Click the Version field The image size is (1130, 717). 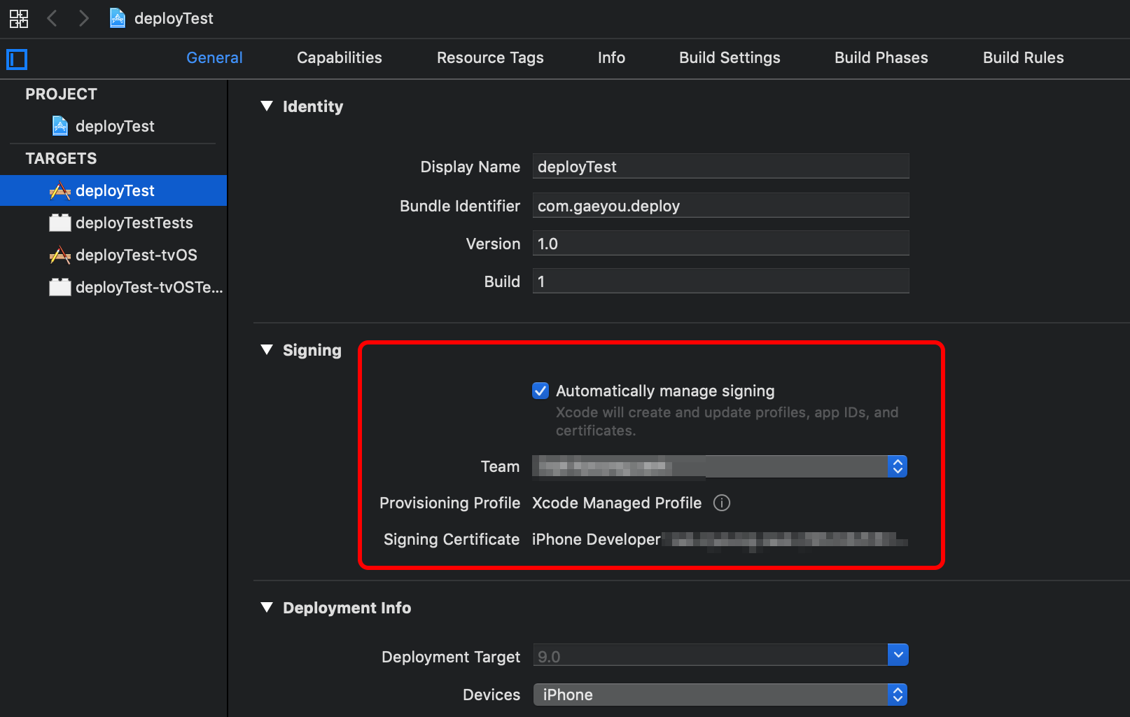click(720, 244)
